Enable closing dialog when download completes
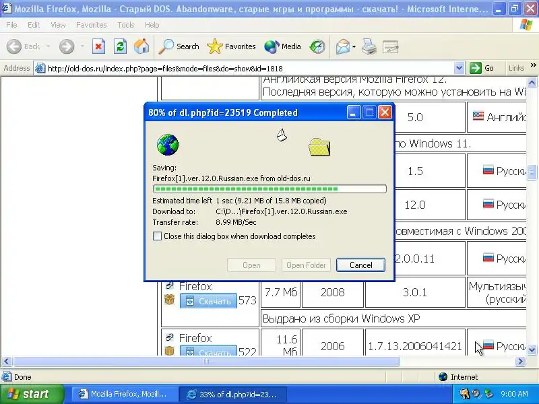539x404 pixels. (x=157, y=236)
